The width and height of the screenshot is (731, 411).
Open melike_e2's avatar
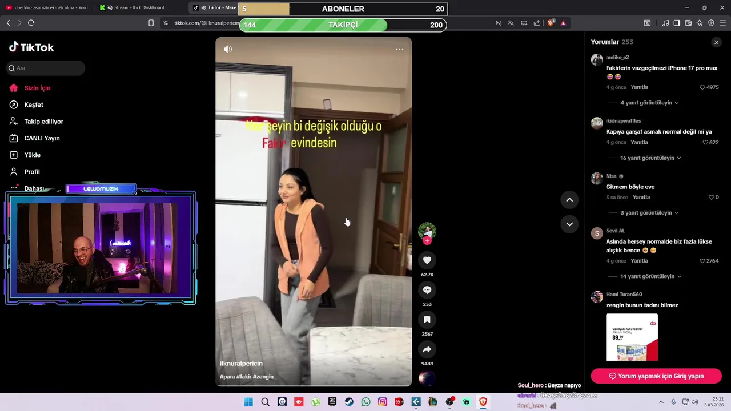pyautogui.click(x=597, y=59)
